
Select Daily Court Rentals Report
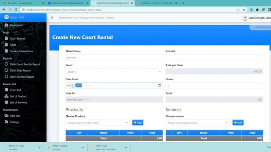pyautogui.click(x=25, y=64)
